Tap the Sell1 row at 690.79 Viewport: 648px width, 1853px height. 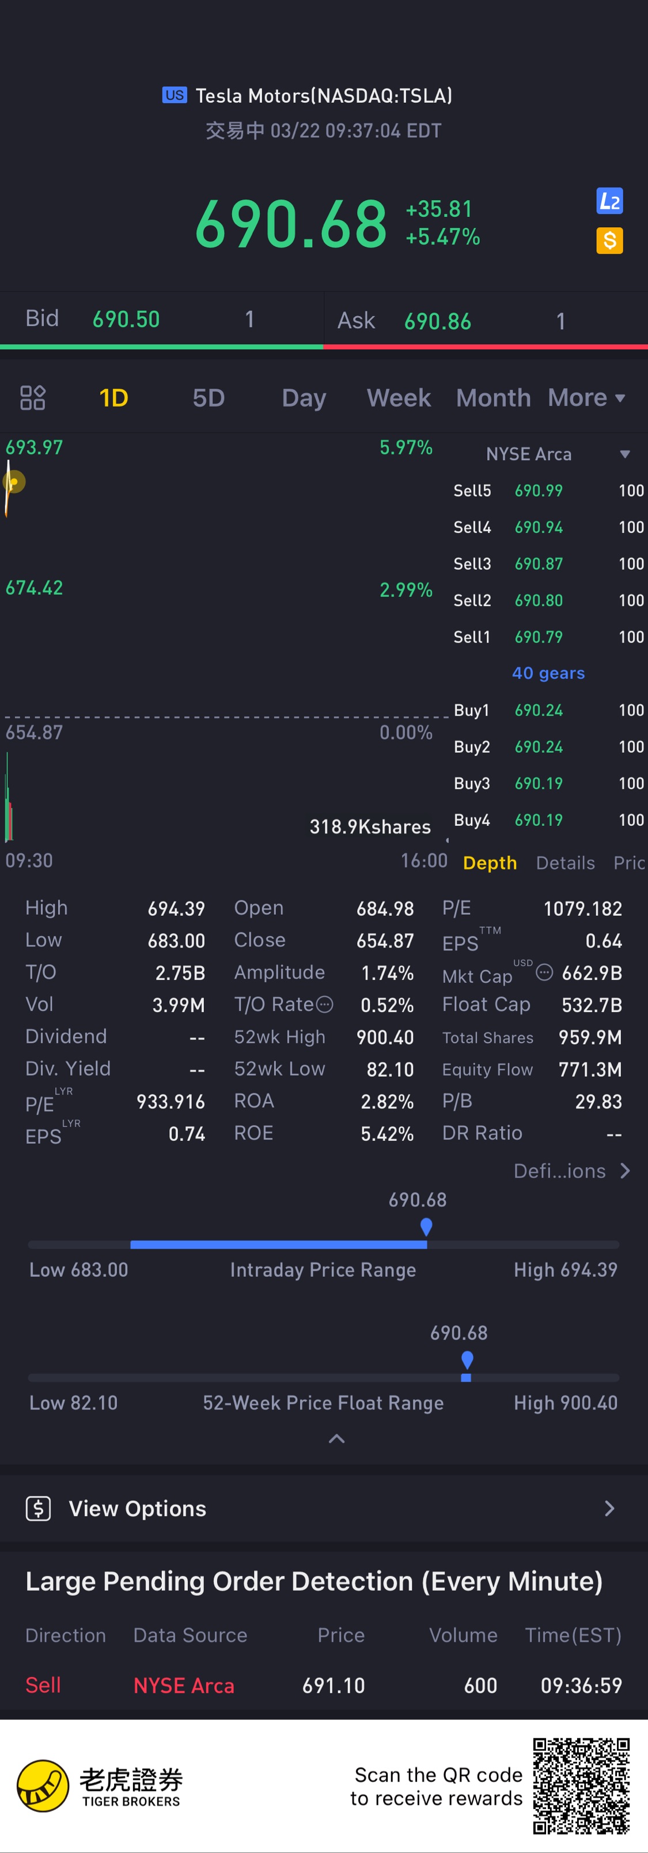549,637
